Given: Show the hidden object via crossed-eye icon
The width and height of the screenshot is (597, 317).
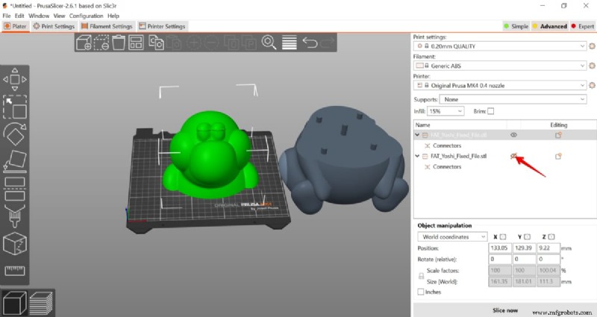Looking at the screenshot, I should [x=513, y=156].
